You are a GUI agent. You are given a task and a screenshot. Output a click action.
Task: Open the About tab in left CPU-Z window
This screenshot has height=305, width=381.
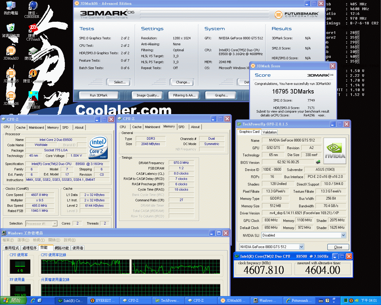[79, 127]
